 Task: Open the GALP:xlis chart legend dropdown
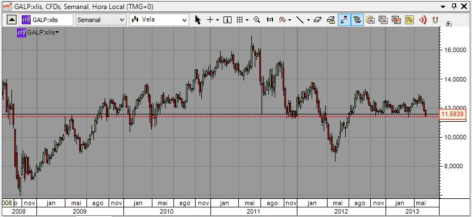click(x=57, y=32)
